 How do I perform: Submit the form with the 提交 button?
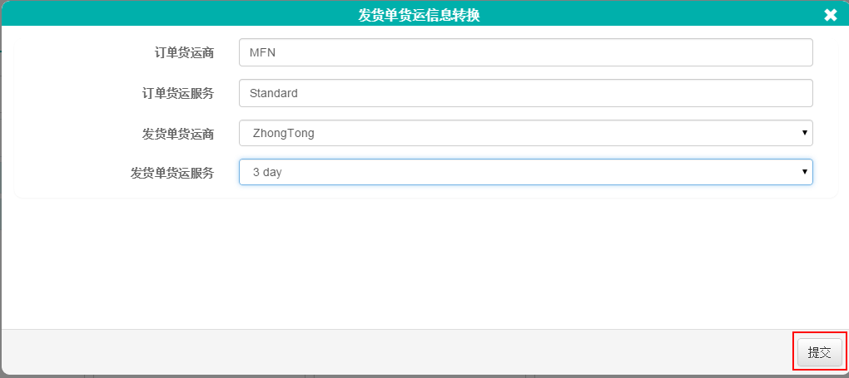pyautogui.click(x=819, y=352)
